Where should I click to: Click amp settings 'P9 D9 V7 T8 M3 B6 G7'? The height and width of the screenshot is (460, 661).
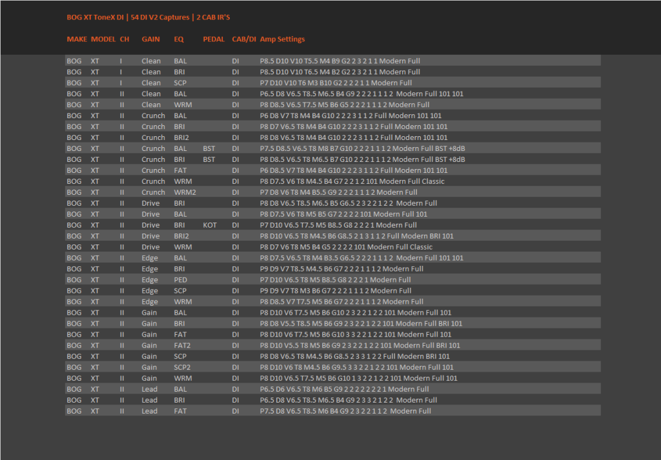pyautogui.click(x=295, y=291)
